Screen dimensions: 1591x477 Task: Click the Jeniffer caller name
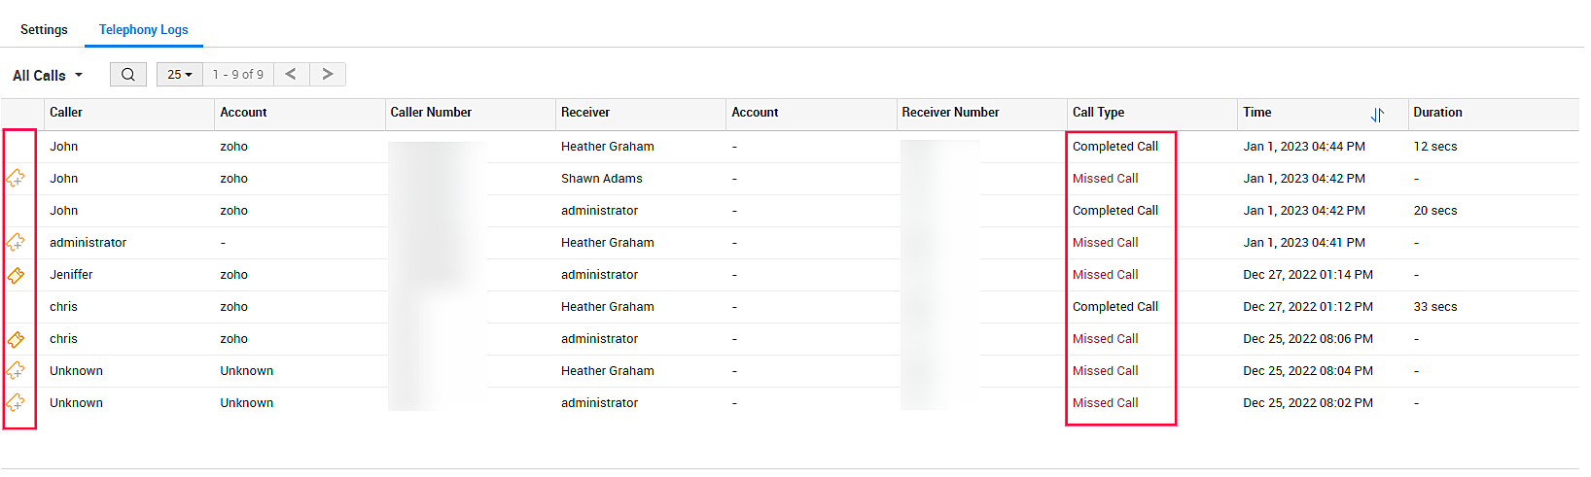(72, 275)
